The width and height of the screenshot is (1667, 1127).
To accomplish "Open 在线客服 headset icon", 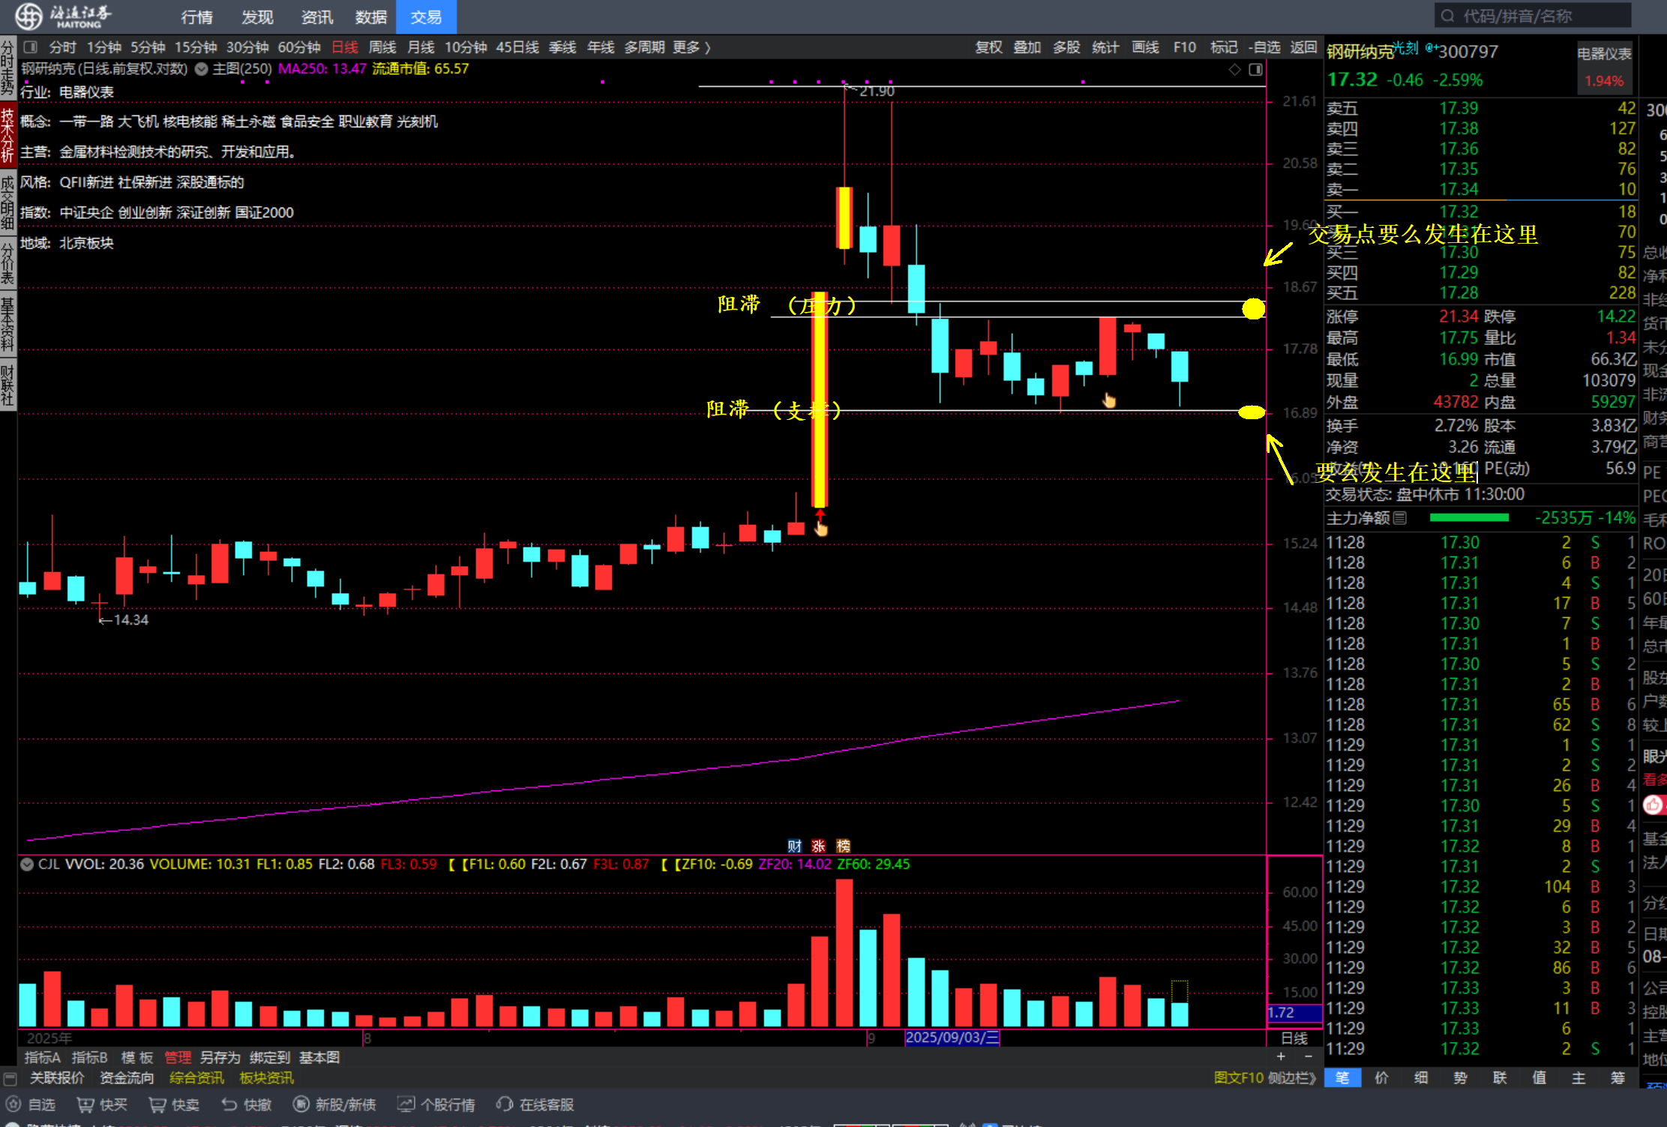I will pyautogui.click(x=505, y=1105).
